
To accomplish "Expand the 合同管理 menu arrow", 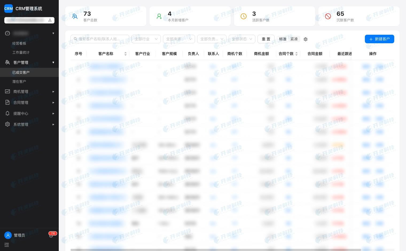I will (x=53, y=102).
